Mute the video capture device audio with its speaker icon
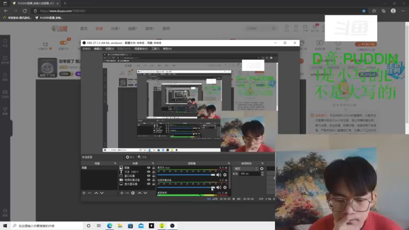Screen dimensions: 409x230 [219, 187]
